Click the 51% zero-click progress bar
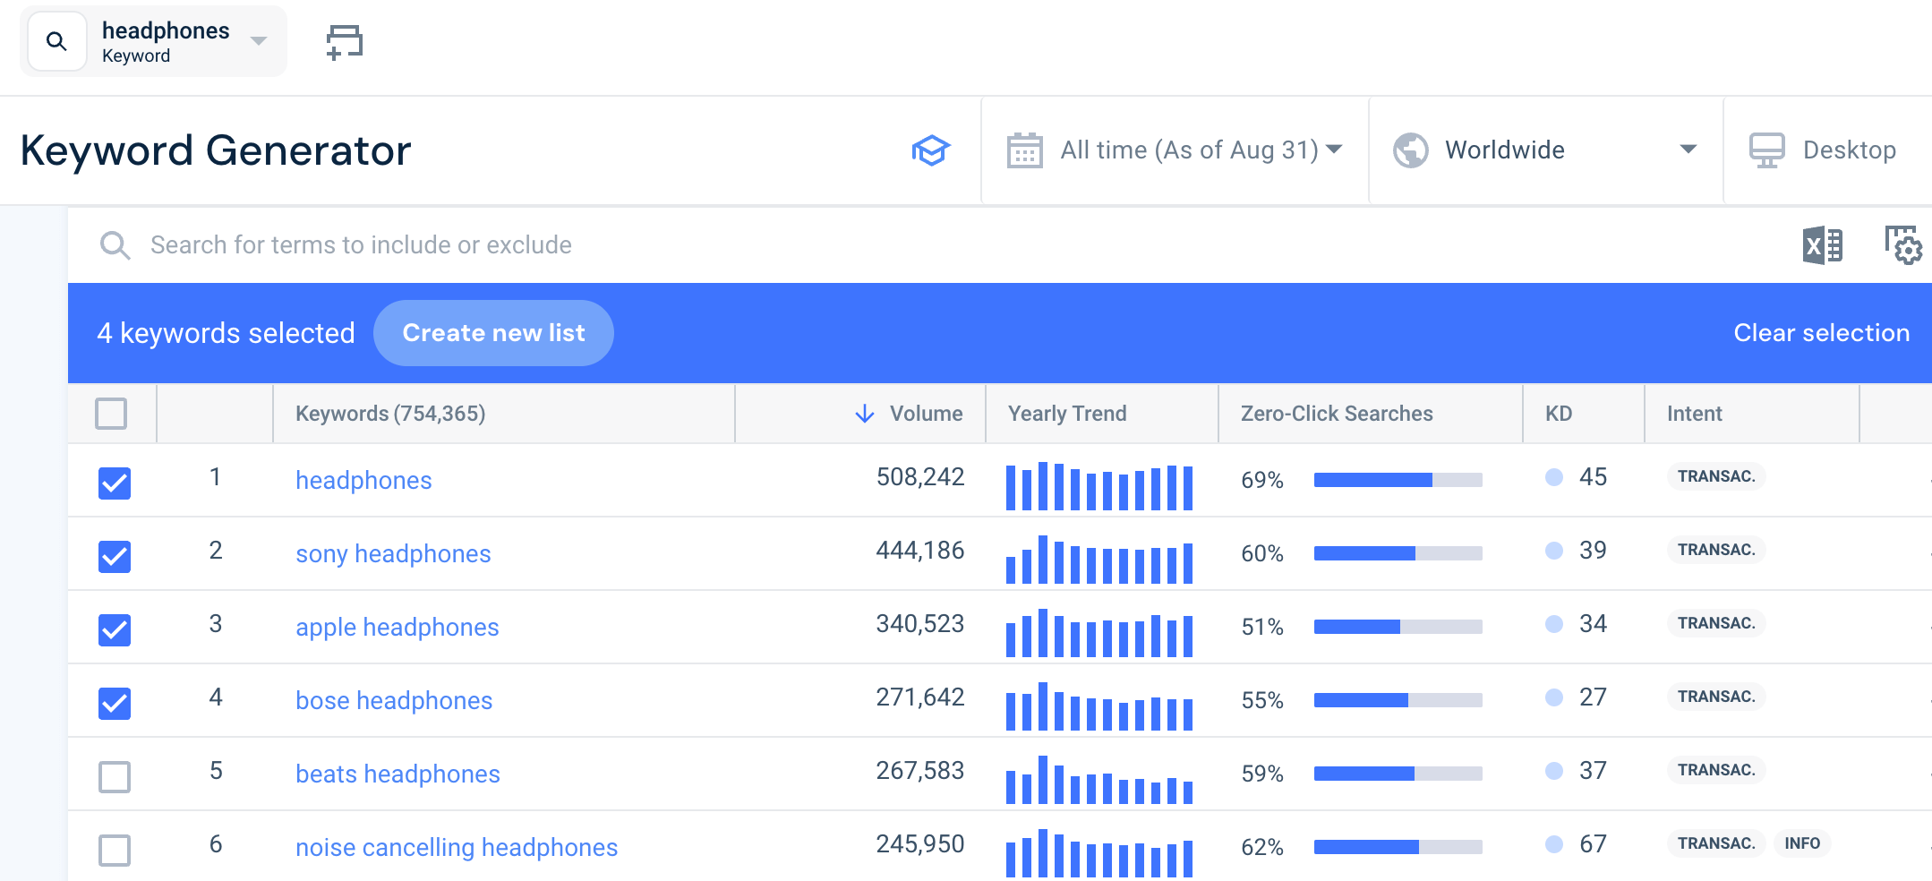The image size is (1932, 881). pos(1398,627)
